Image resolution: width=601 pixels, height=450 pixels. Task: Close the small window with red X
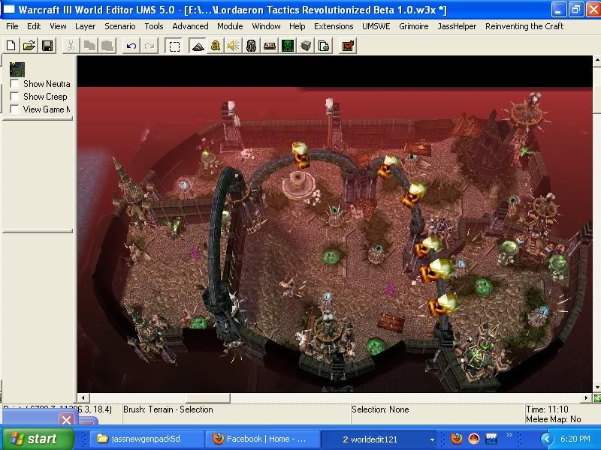point(66,420)
